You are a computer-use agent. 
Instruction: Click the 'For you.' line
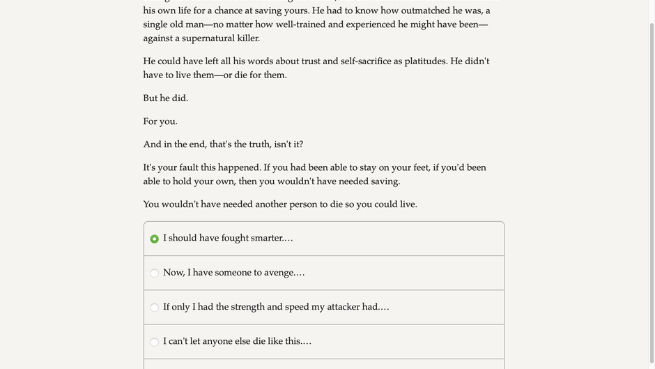160,121
